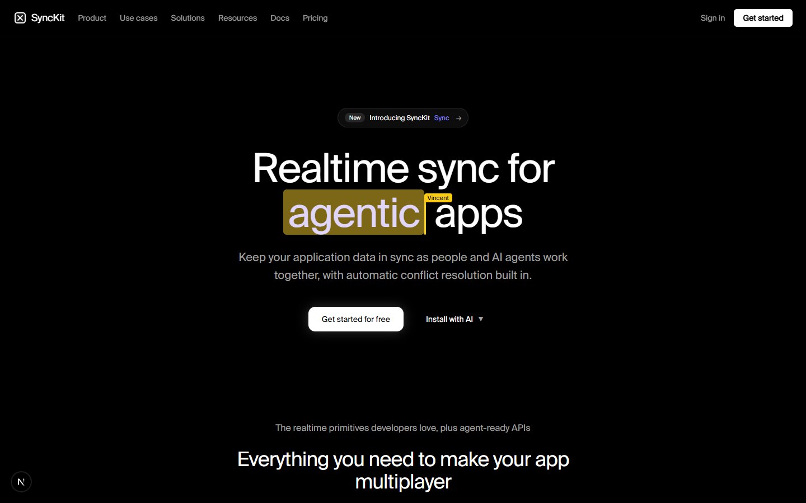Click the Realtime sync for heading line
The height and width of the screenshot is (503, 806).
(404, 168)
